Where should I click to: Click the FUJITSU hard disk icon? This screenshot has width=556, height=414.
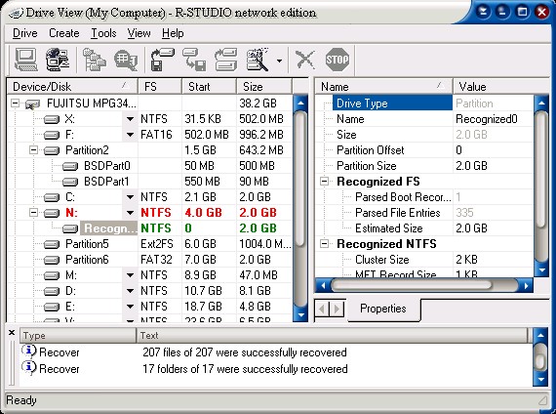(32, 104)
